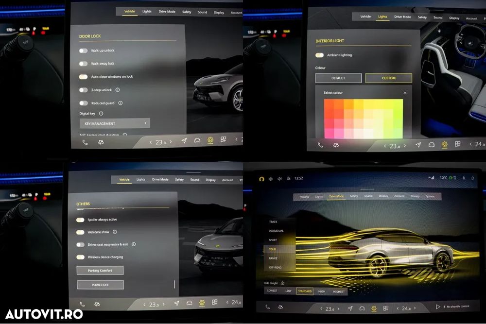Open Sound tab on the Others screen

click(x=195, y=180)
